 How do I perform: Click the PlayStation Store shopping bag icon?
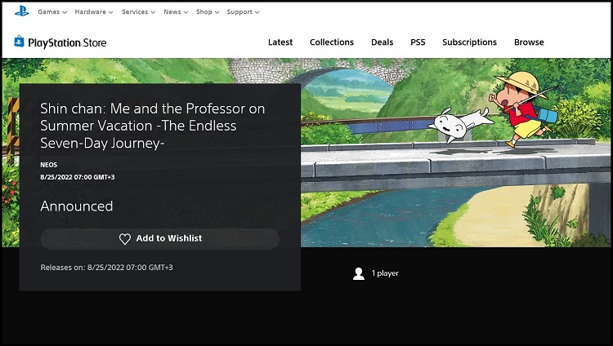click(19, 42)
